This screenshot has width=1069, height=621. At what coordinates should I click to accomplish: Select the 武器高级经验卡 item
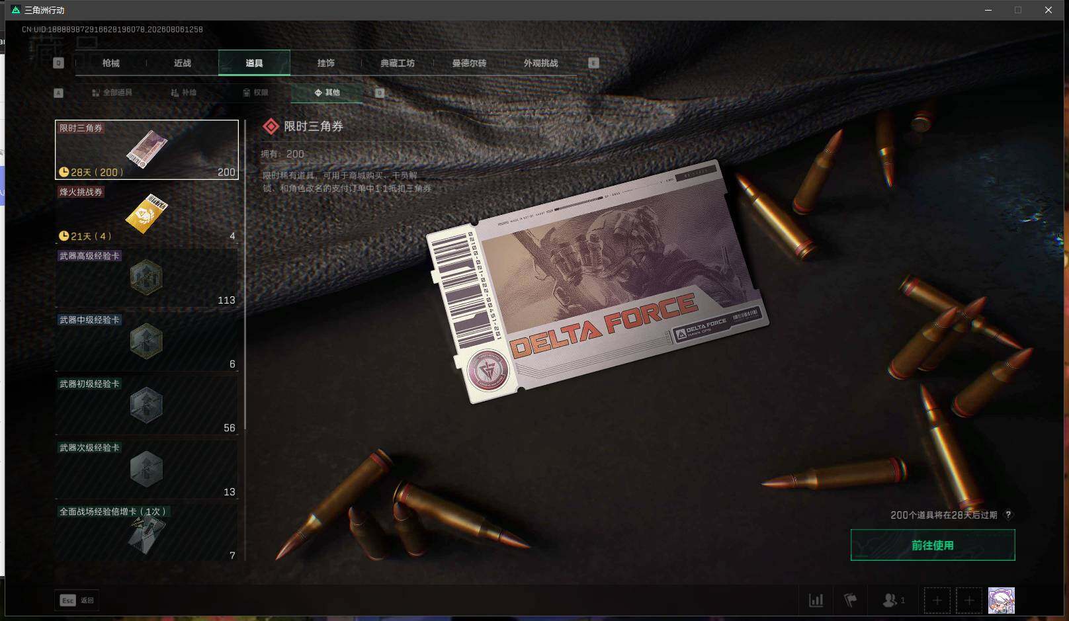click(x=147, y=278)
